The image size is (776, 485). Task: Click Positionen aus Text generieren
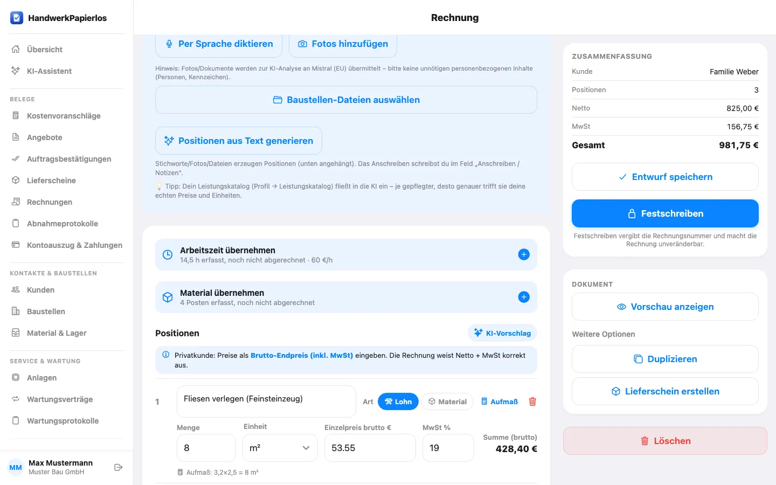[x=239, y=141]
